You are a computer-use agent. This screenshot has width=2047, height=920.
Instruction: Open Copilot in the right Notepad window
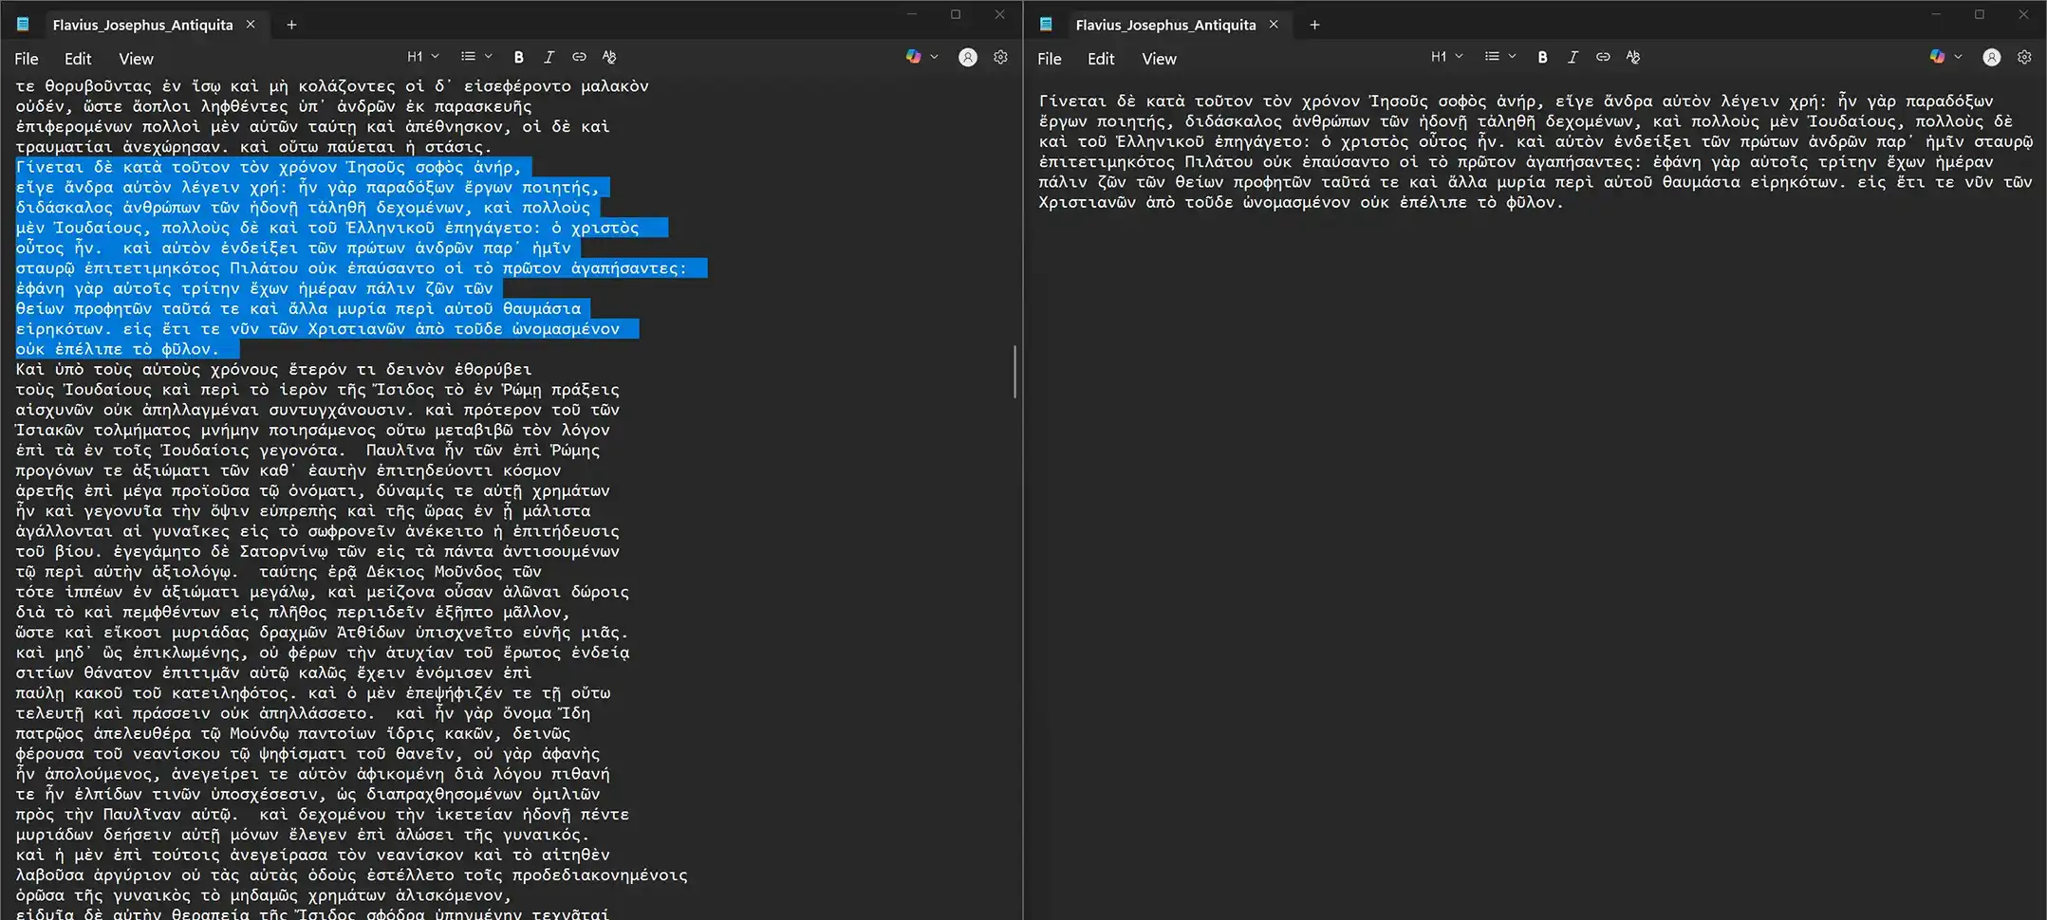[1937, 57]
